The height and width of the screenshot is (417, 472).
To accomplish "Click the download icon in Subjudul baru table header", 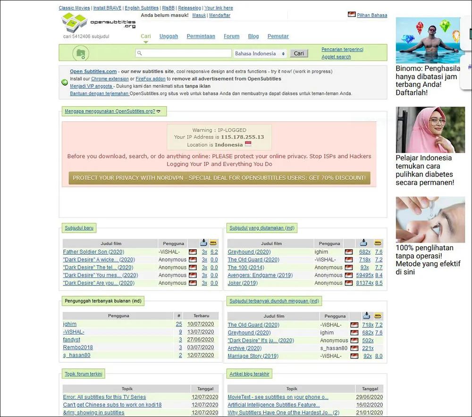I will (x=204, y=243).
